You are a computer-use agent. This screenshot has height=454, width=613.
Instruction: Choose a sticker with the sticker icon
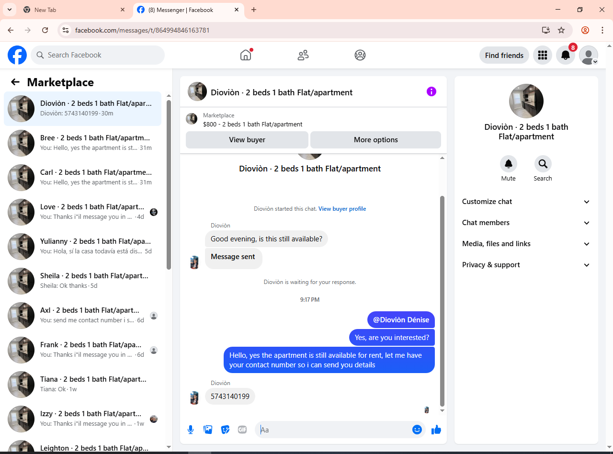225,430
